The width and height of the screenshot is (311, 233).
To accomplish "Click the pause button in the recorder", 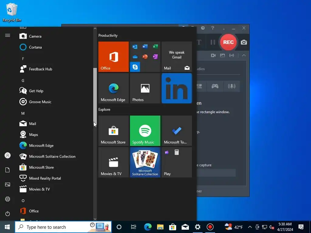I will (213, 42).
